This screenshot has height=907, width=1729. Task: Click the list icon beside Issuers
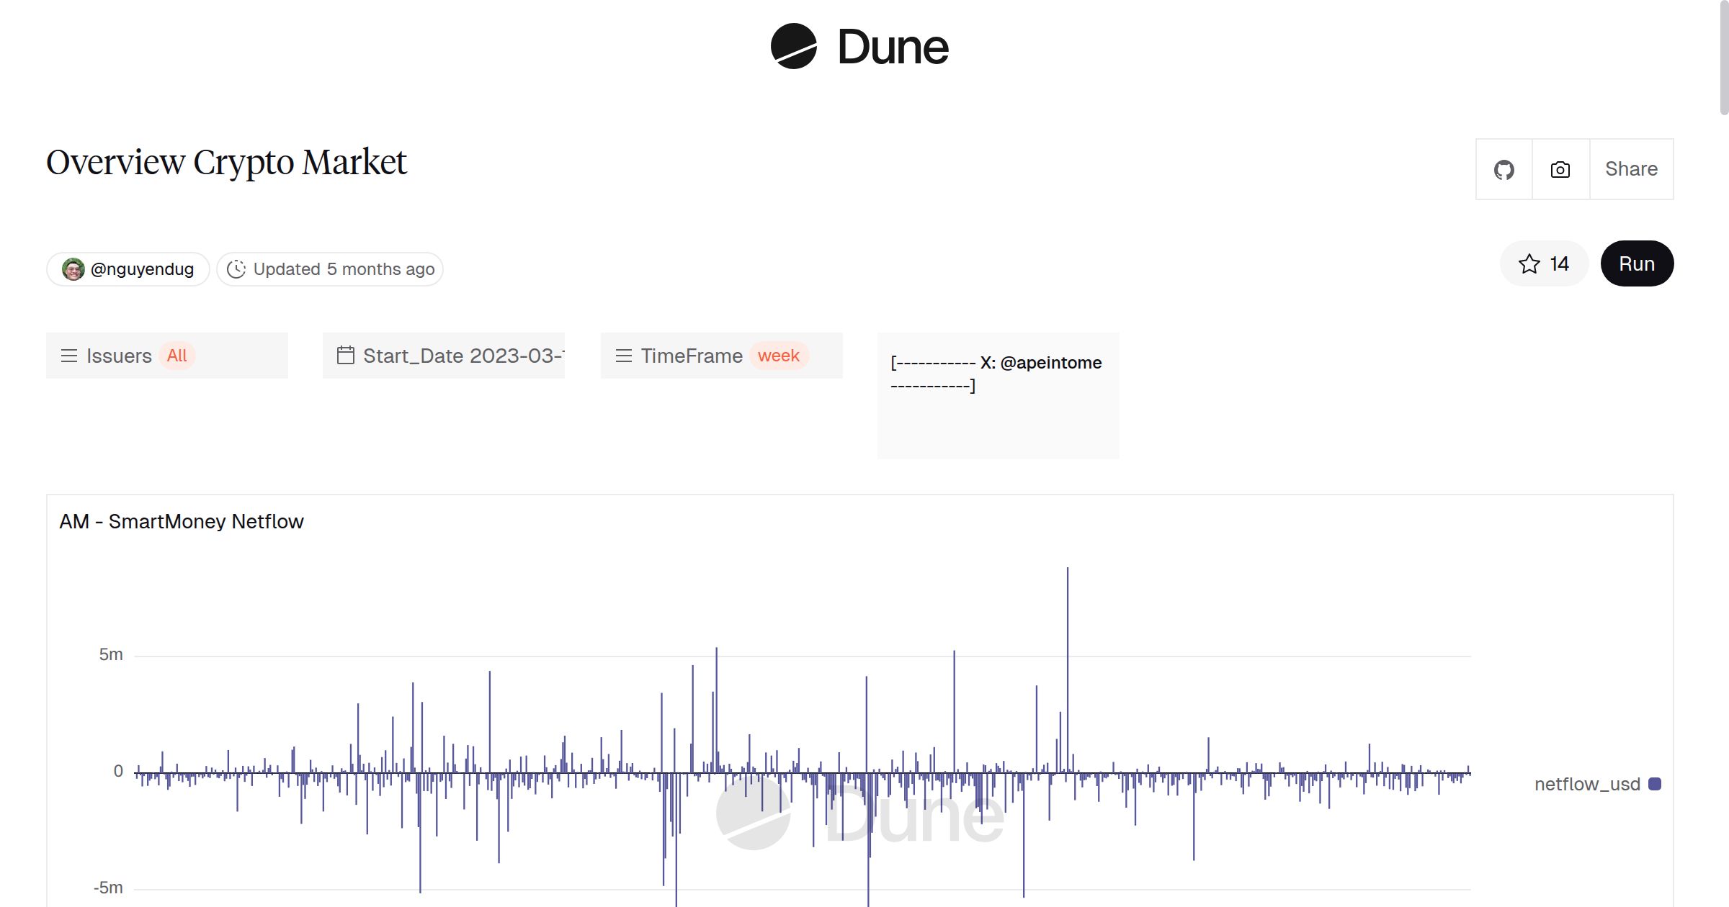click(69, 356)
